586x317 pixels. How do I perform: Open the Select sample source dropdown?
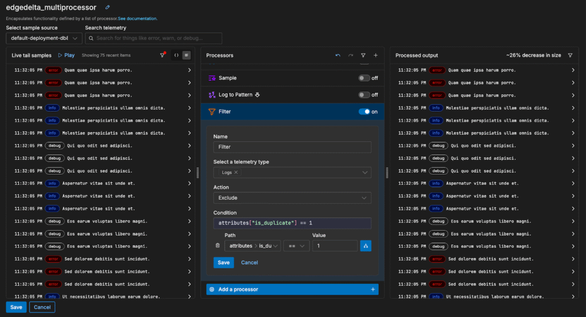44,38
